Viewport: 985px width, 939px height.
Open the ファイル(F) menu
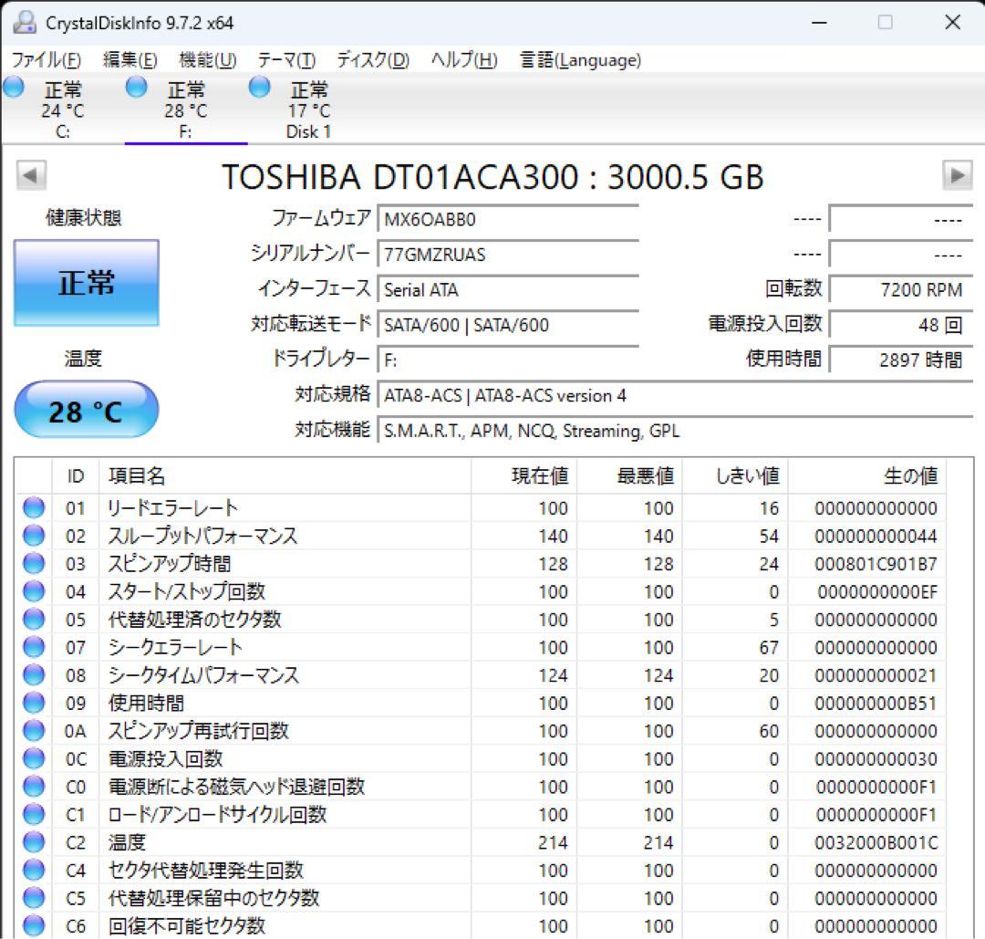pyautogui.click(x=47, y=60)
